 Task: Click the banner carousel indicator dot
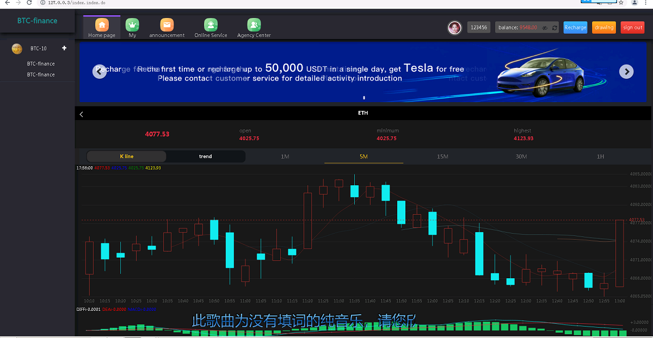pos(364,98)
